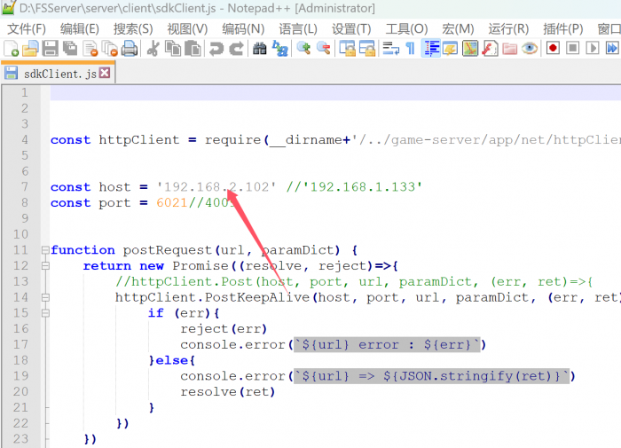
Task: Click the Zoom in magnifier icon
Action: 303,49
